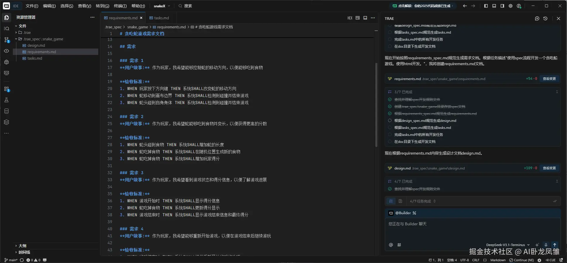The width and height of the screenshot is (567, 263).
Task: Close the TRAE chat panel
Action: (559, 18)
